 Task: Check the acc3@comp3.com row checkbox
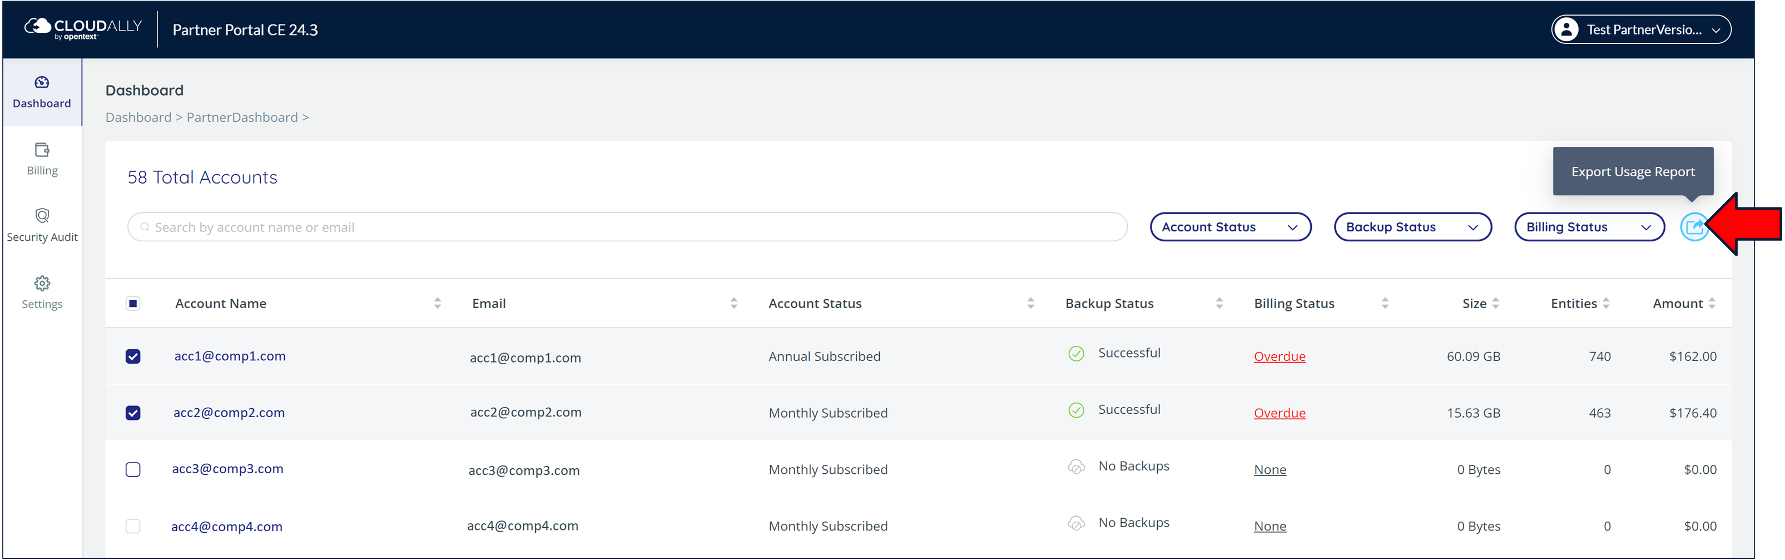click(x=133, y=469)
